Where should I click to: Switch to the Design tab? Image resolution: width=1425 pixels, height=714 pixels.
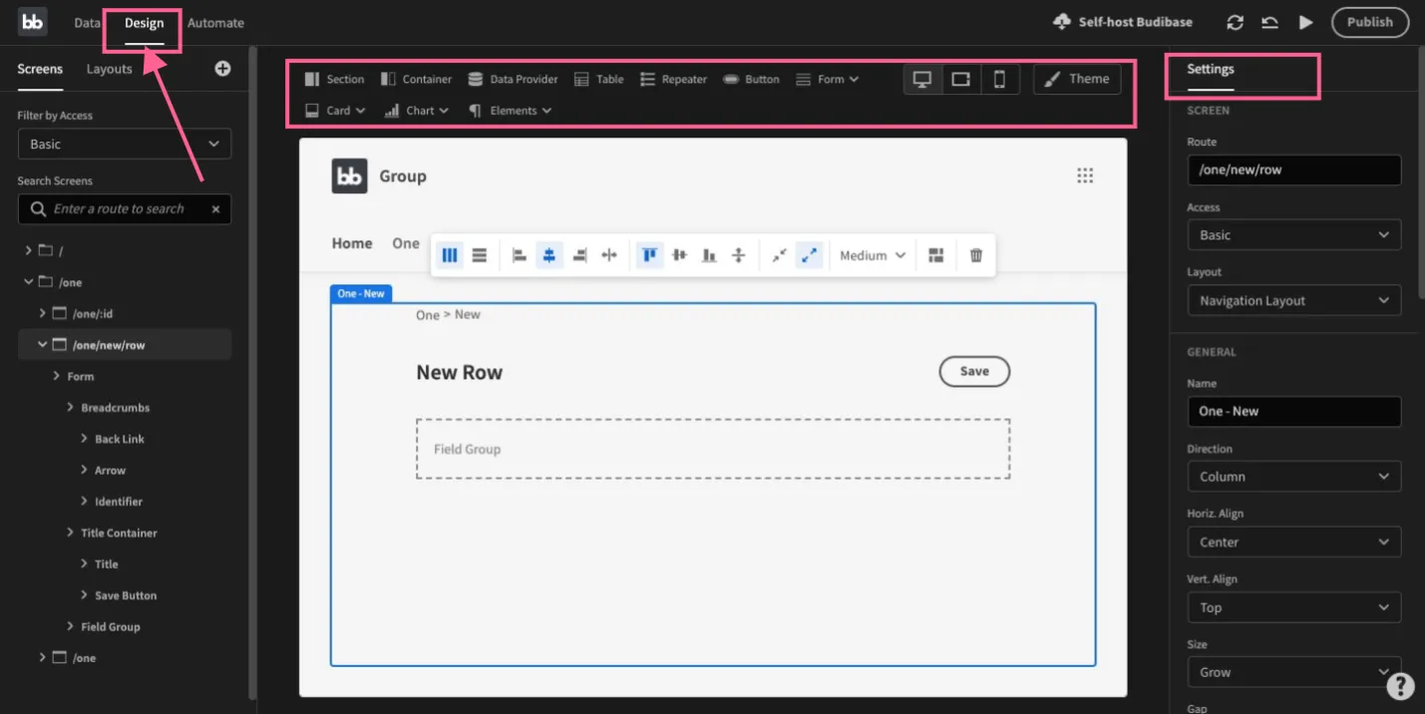tap(144, 23)
